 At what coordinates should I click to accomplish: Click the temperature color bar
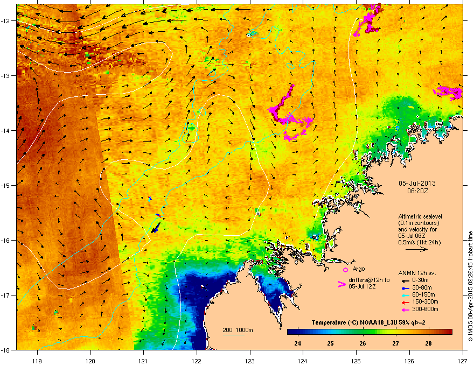pos(370,332)
